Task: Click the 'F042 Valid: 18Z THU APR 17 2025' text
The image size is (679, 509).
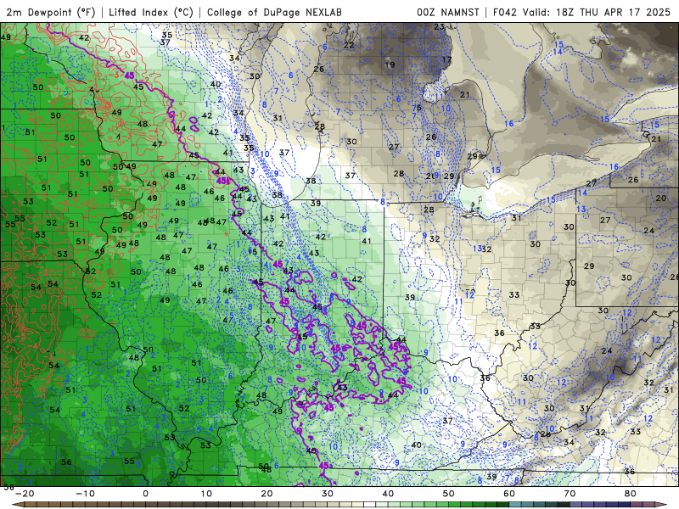Action: (x=582, y=12)
